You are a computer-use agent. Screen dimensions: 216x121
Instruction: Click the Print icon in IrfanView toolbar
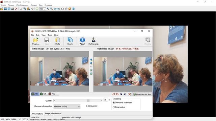coord(12,9)
